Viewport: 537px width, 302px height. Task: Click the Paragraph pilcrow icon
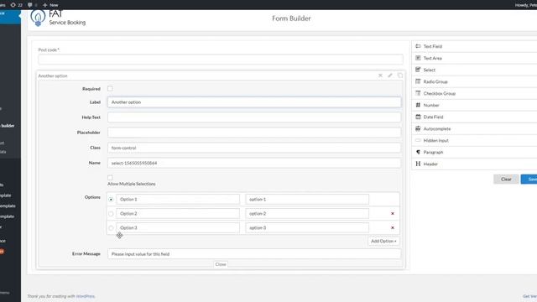point(418,152)
